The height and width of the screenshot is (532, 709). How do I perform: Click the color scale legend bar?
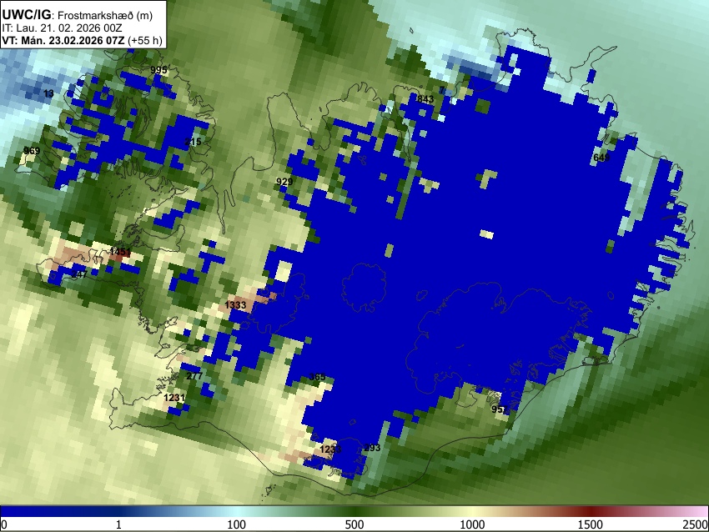click(354, 511)
